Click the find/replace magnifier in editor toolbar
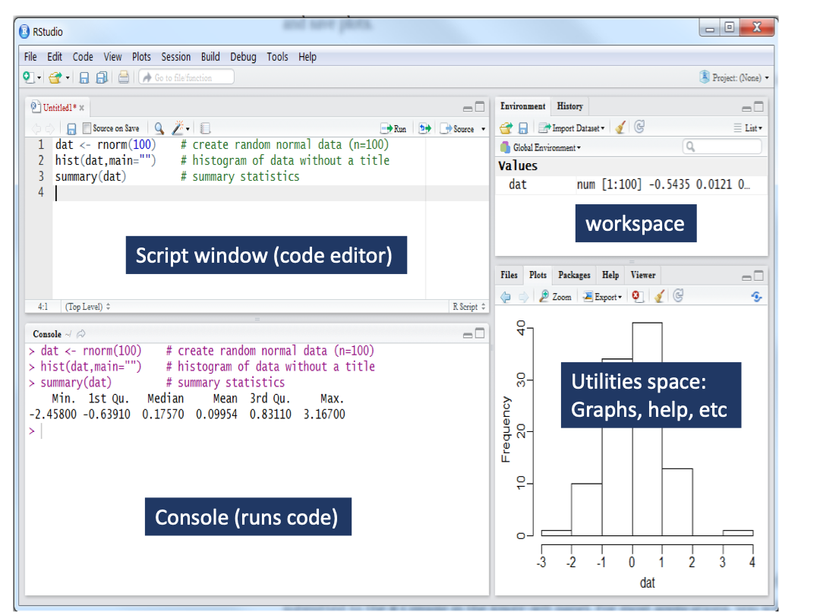 (159, 129)
